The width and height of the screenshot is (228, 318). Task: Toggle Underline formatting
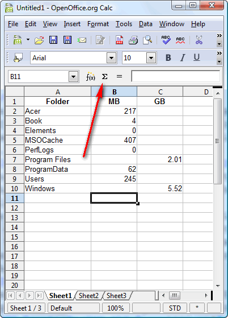click(197, 58)
